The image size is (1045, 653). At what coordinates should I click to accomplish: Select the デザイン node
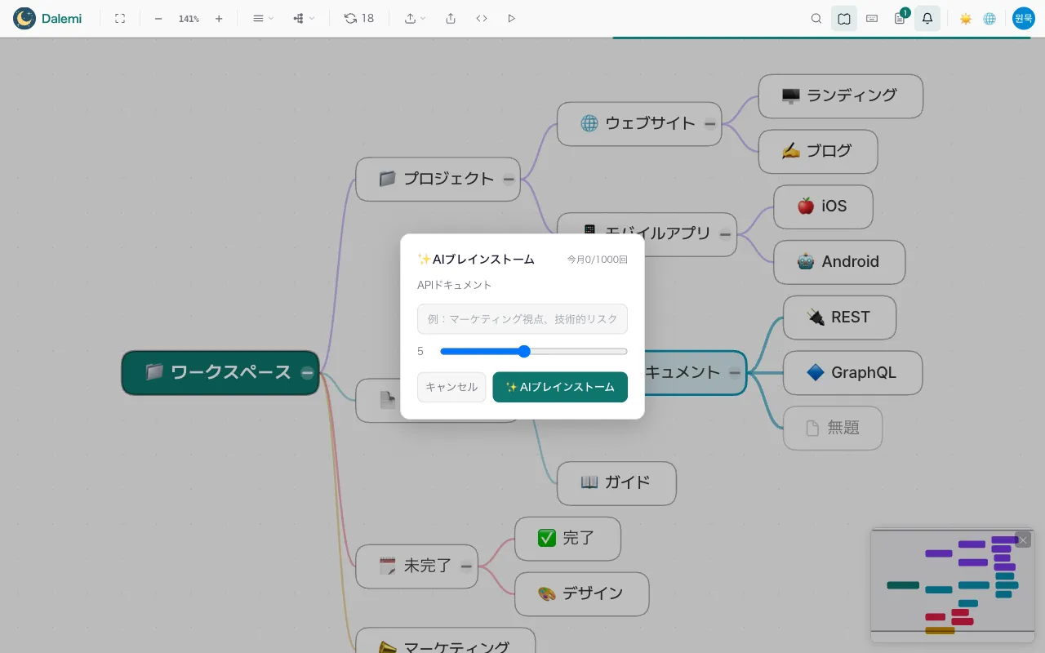tap(581, 594)
